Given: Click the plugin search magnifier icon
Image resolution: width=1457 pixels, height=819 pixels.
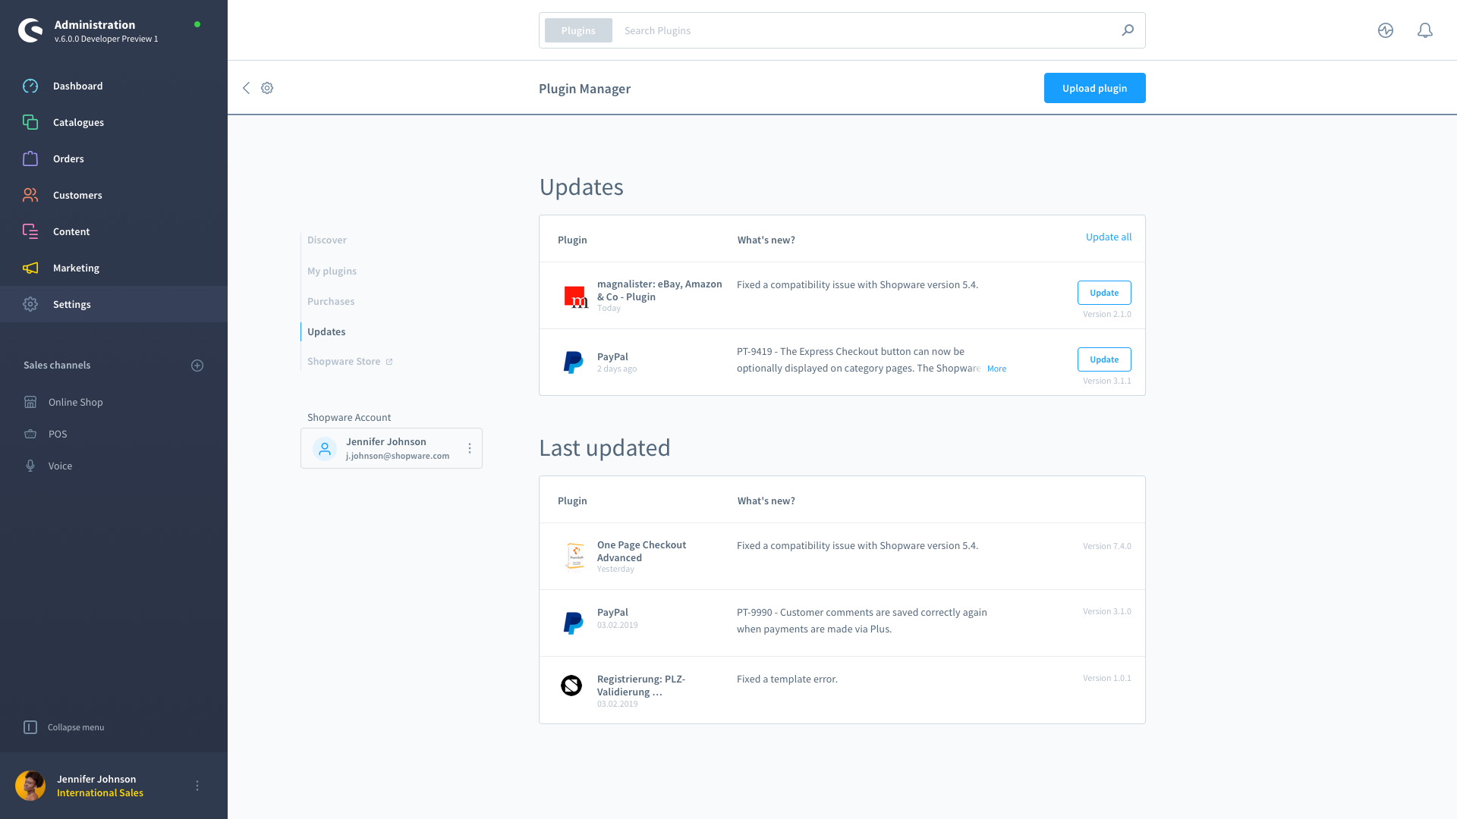Looking at the screenshot, I should click(1128, 30).
